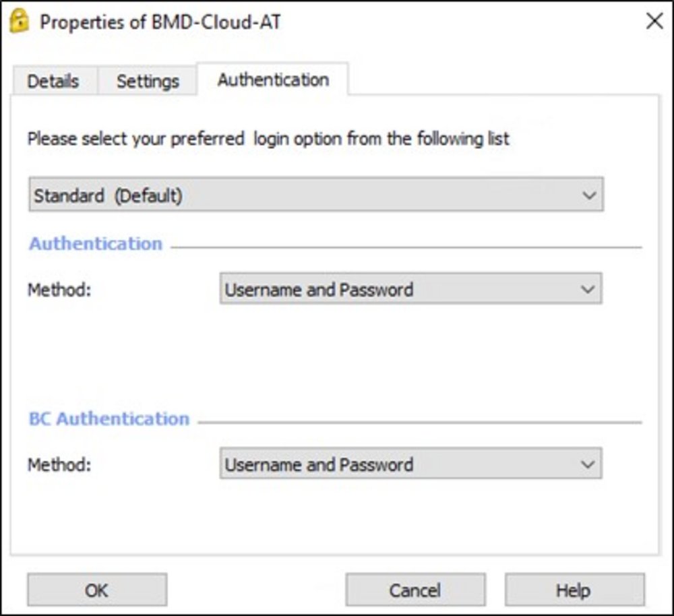Switch to the Details tab
The height and width of the screenshot is (616, 674).
[53, 82]
